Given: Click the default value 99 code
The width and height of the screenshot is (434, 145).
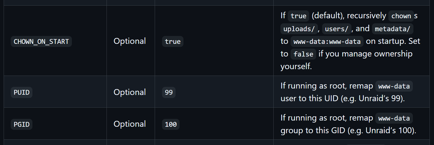Looking at the screenshot, I should point(169,92).
